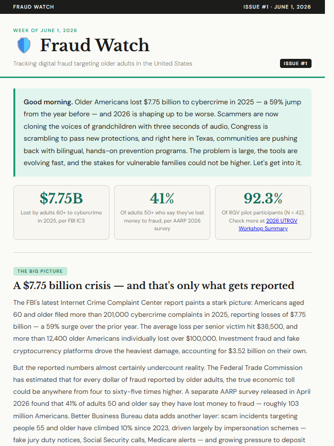Click the RGV pilot participants caption

click(x=263, y=221)
